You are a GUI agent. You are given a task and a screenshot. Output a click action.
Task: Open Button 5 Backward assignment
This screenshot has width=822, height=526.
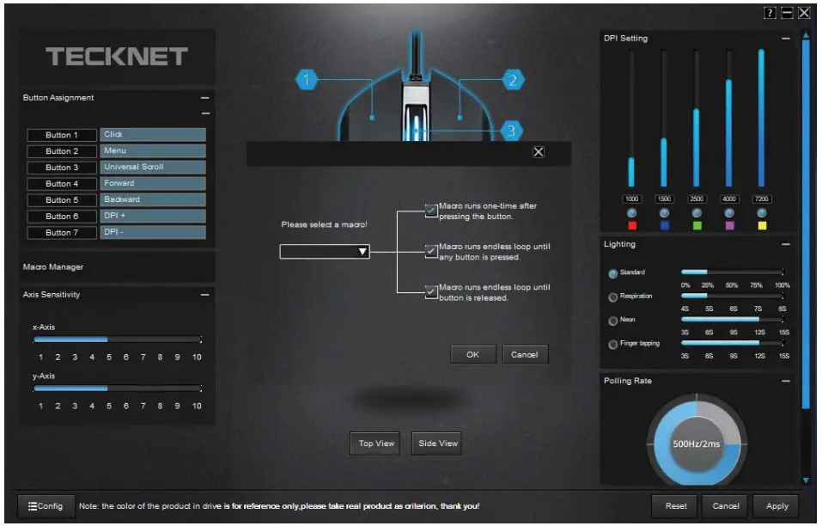153,199
